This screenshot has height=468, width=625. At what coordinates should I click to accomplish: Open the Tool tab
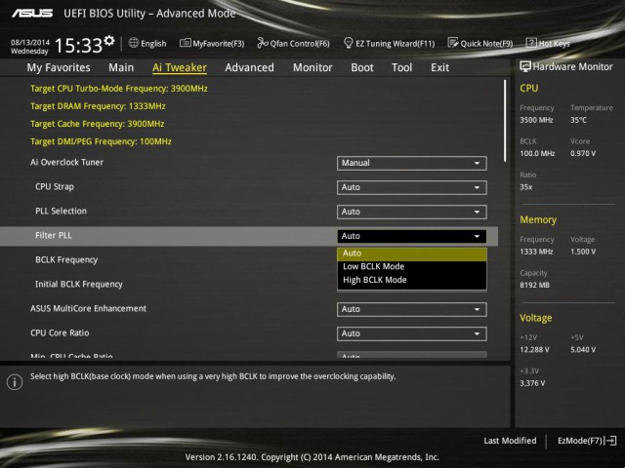[401, 67]
